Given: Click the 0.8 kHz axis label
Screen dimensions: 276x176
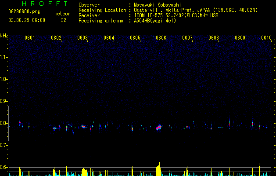Looking at the screenshot, I should tap(4, 123).
